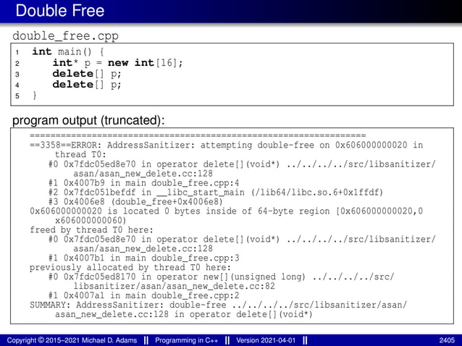Click 'Programming in C++' in the footer
This screenshot has height=346, width=462.
click(187, 340)
